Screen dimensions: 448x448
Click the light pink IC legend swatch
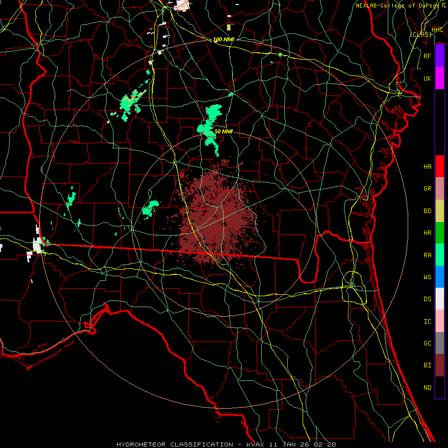click(440, 321)
